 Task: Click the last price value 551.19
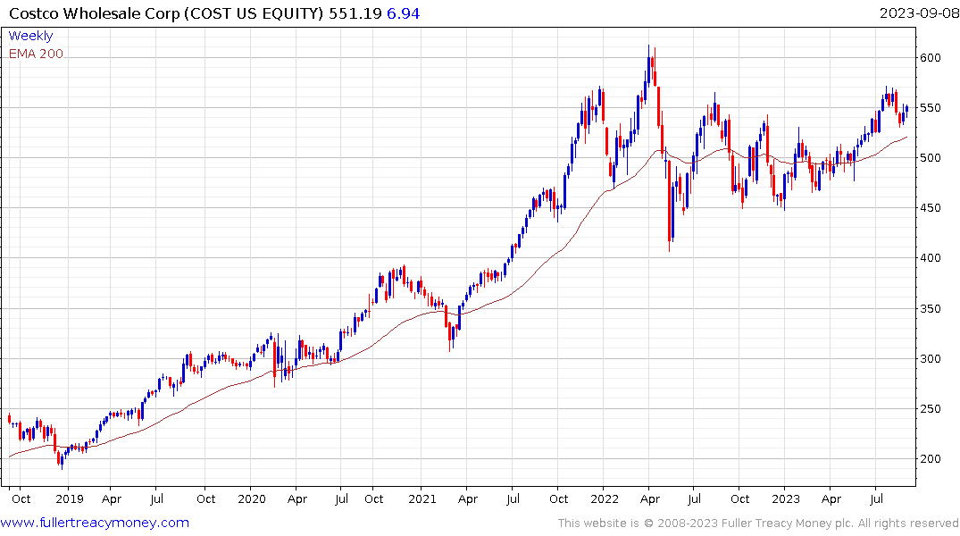point(355,13)
